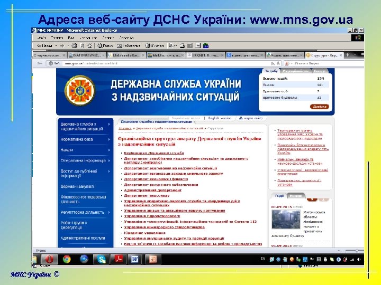The image size is (381, 285).
Task: Click the volume speaker icon in system tray
Action: tap(359, 259)
